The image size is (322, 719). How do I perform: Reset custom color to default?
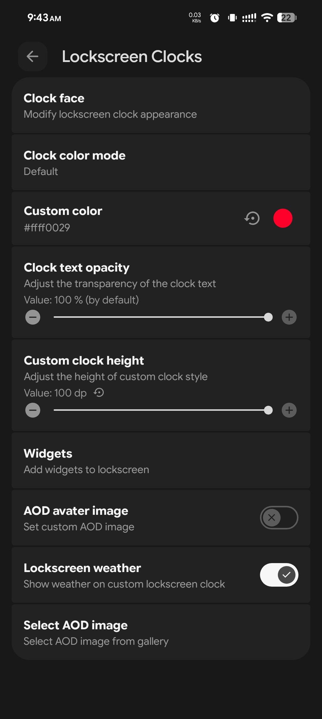[252, 218]
